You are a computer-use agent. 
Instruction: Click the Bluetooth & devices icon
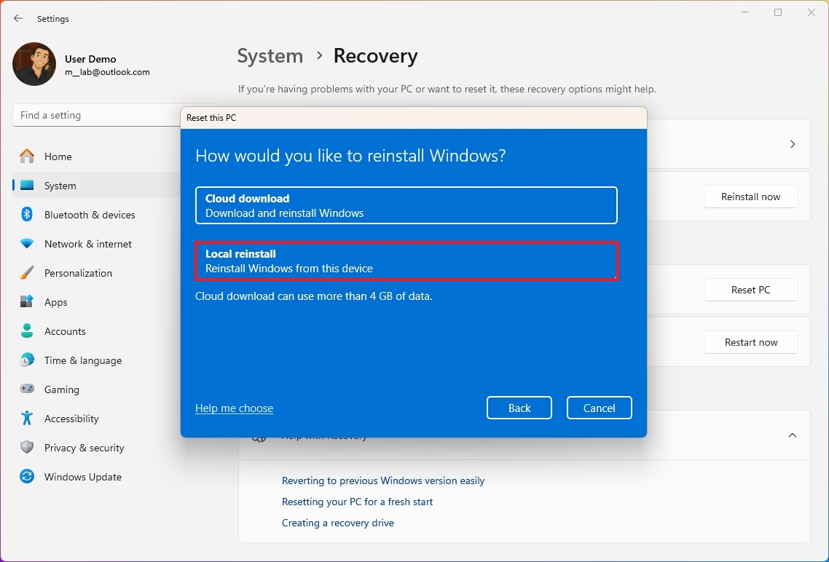point(27,215)
